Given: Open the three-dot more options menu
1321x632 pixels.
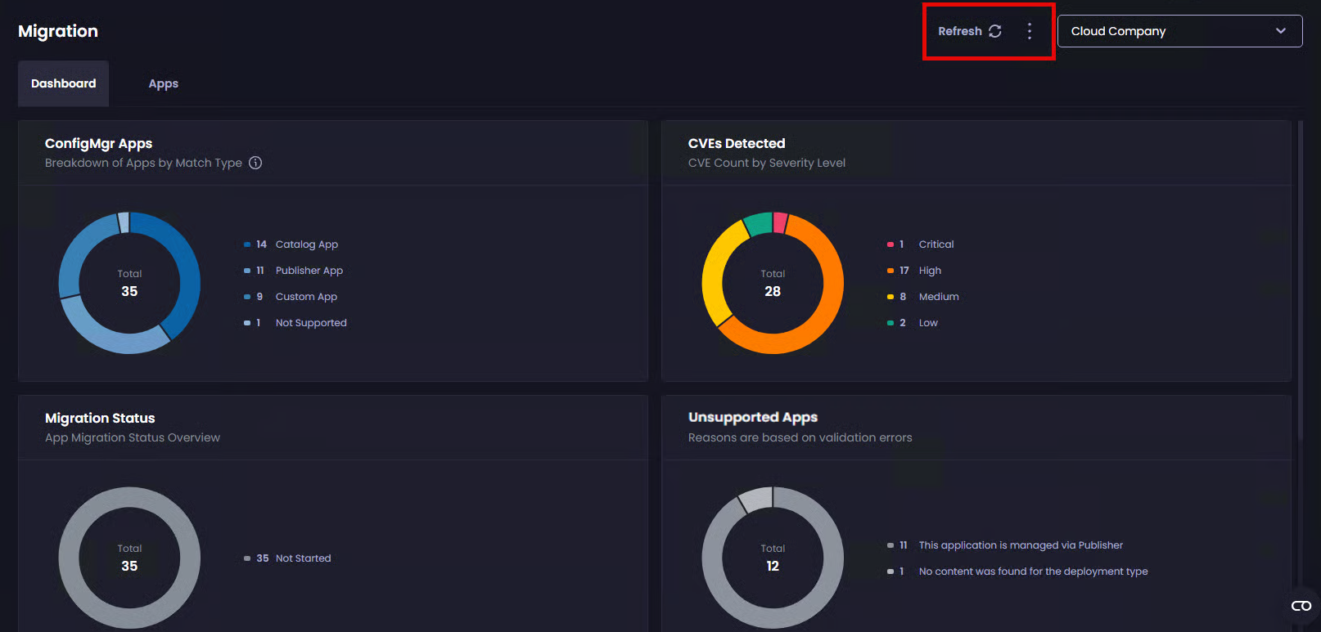Looking at the screenshot, I should click(1030, 31).
